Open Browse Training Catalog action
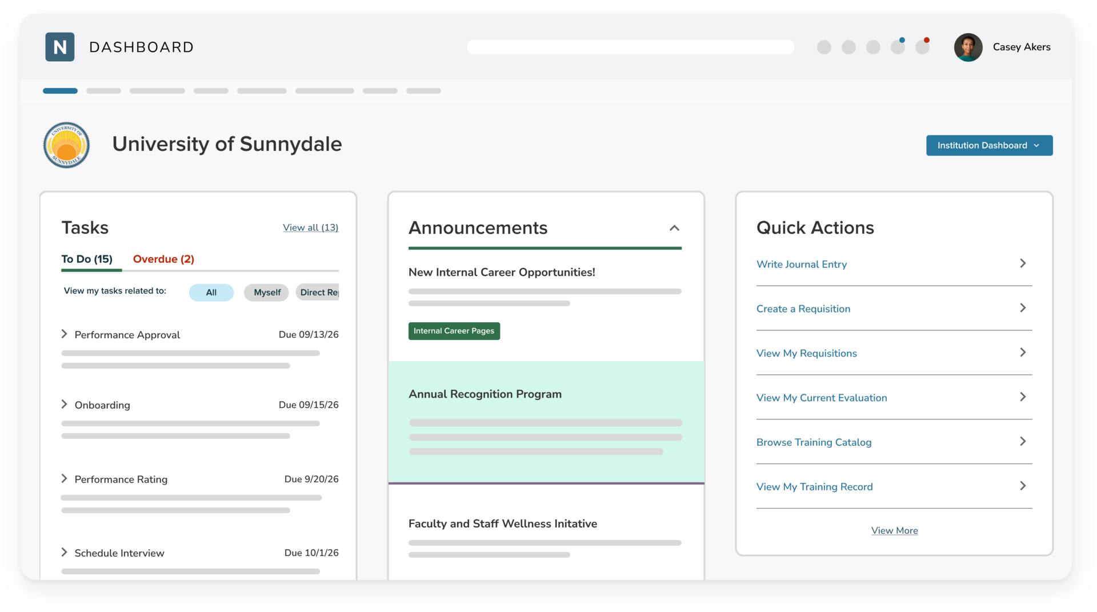This screenshot has width=1097, height=612. [x=814, y=442]
